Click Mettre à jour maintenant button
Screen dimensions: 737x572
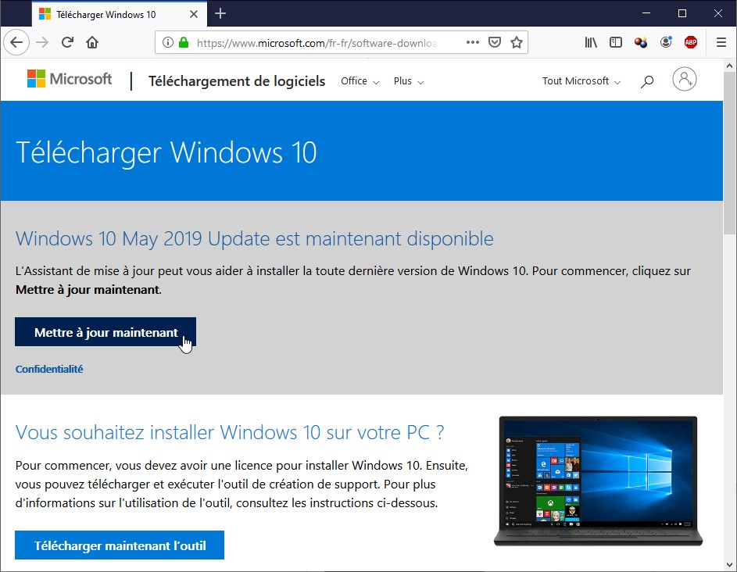click(x=106, y=332)
